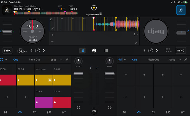The width and height of the screenshot is (190, 116).
Task: Toggle the EQ button in mixer
Action: (94, 111)
